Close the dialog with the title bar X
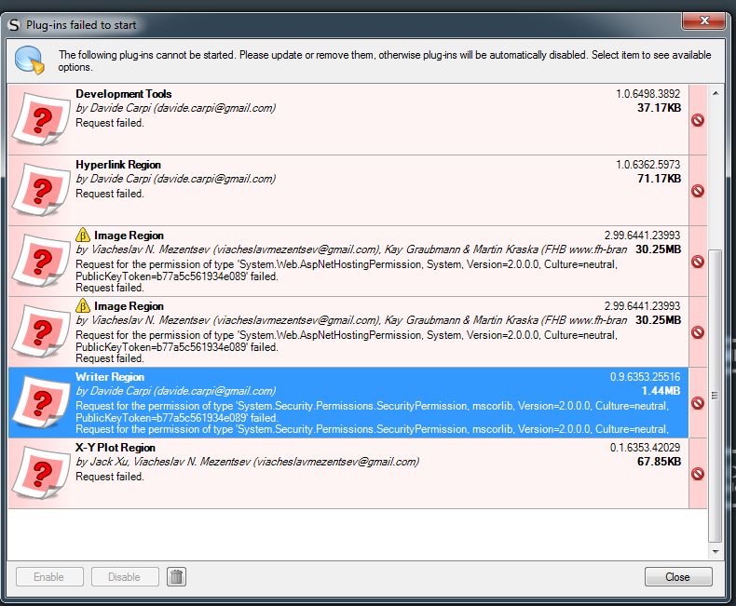This screenshot has width=736, height=606. tap(704, 22)
